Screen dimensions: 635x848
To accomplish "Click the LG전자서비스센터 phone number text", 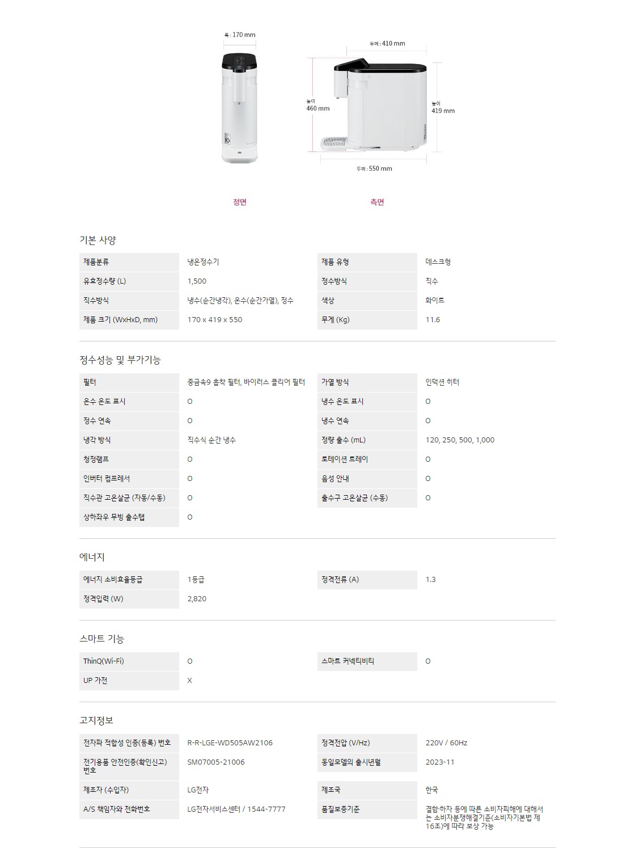I will [x=236, y=809].
